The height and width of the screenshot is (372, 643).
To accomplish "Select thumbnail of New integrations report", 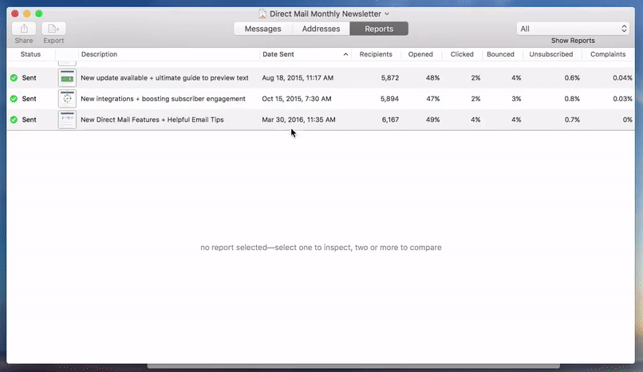I will pyautogui.click(x=67, y=99).
